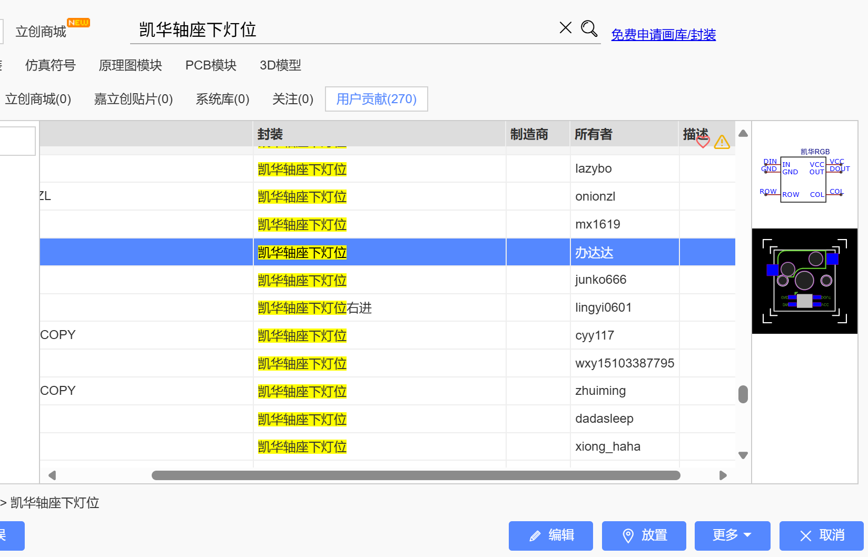
Task: Select the row owned by zhuiming
Action: [388, 391]
